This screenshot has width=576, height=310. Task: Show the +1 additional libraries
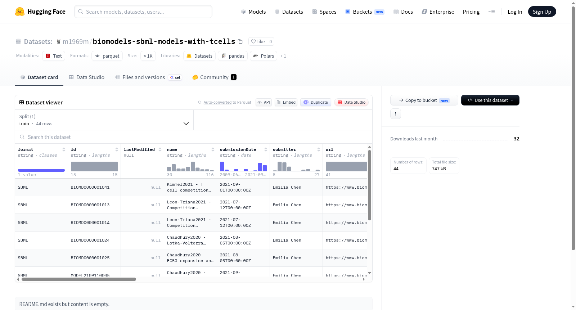(283, 56)
